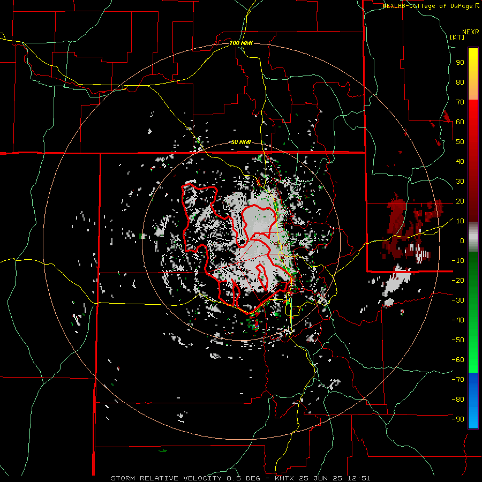Select the -60 value on the velocity scale
The image size is (482, 482).
458,360
